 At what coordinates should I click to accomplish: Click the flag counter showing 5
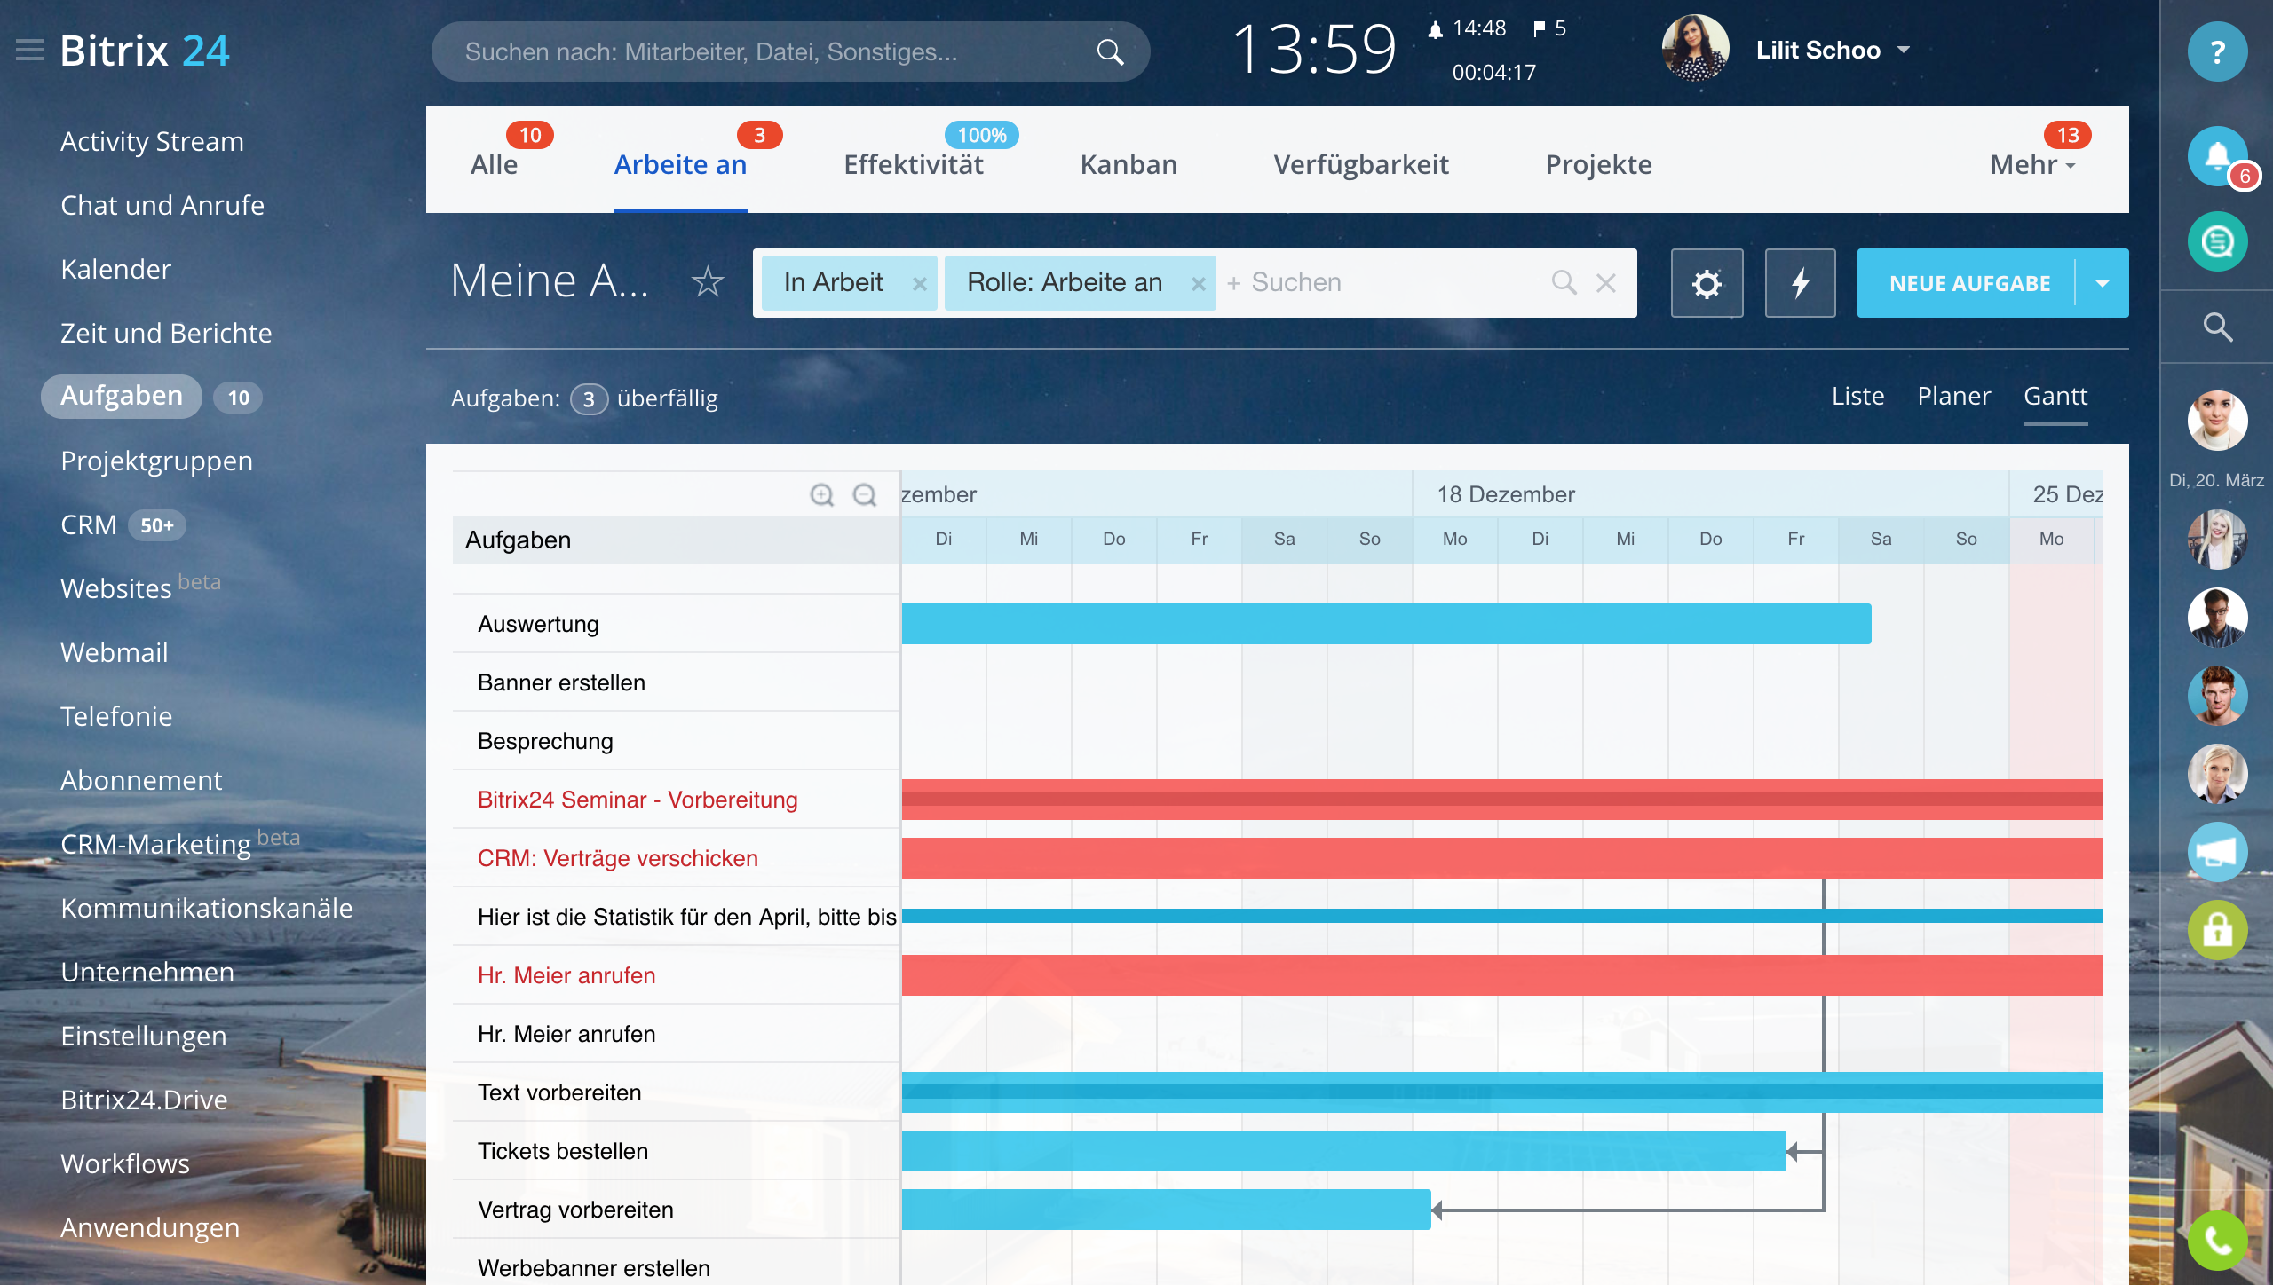(1550, 28)
